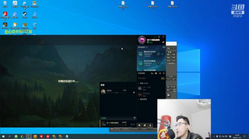Toggle the highlighted microphone voice button
The height and width of the screenshot is (139, 249).
pyautogui.click(x=150, y=125)
